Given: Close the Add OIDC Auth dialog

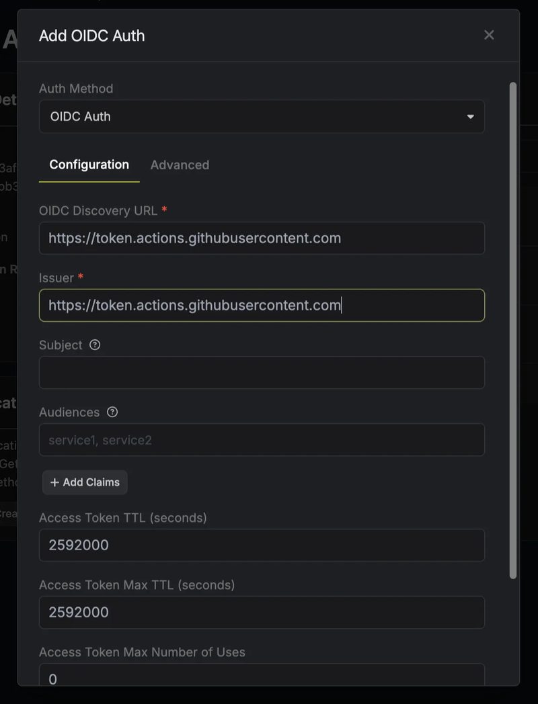Looking at the screenshot, I should click(489, 35).
